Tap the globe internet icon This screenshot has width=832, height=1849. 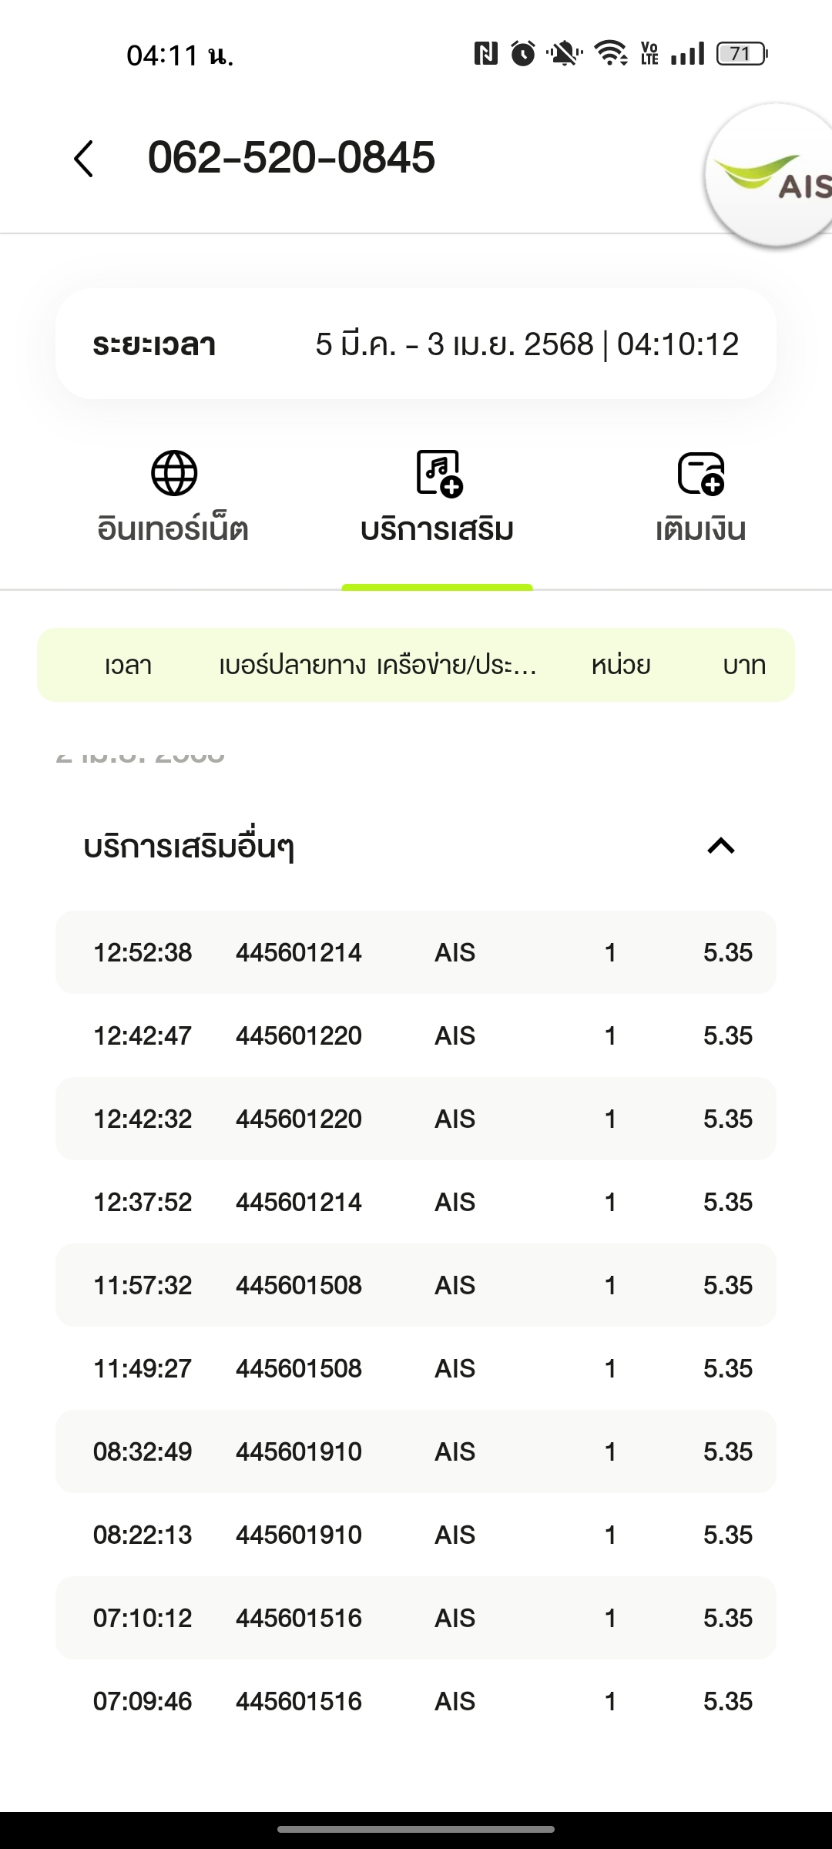tap(174, 472)
